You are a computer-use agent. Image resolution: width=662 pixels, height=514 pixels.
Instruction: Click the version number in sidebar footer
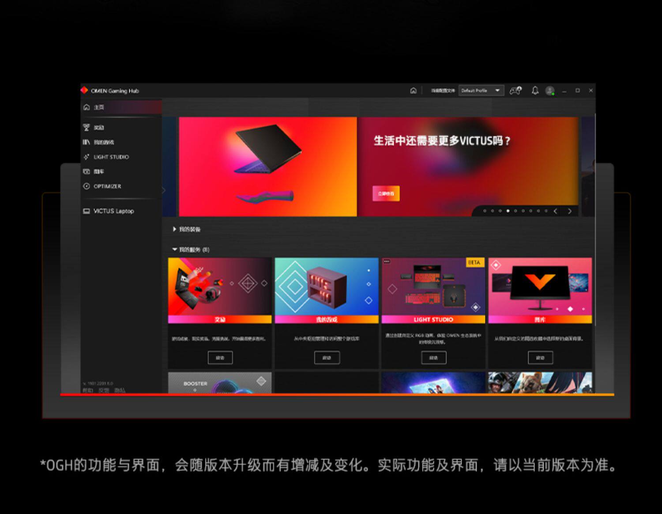[x=98, y=383]
